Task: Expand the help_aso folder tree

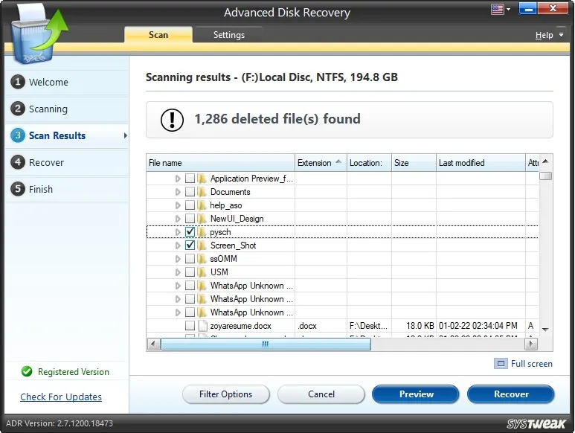Action: coord(178,205)
